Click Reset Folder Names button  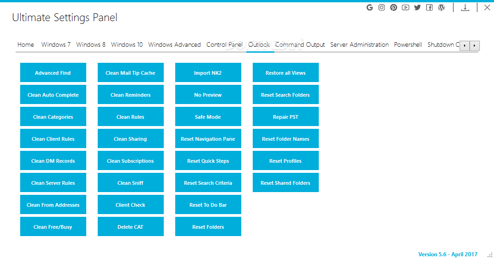pyautogui.click(x=285, y=138)
